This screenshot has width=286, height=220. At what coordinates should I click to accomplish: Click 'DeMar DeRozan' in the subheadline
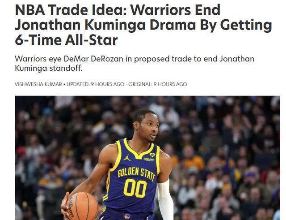pos(93,59)
